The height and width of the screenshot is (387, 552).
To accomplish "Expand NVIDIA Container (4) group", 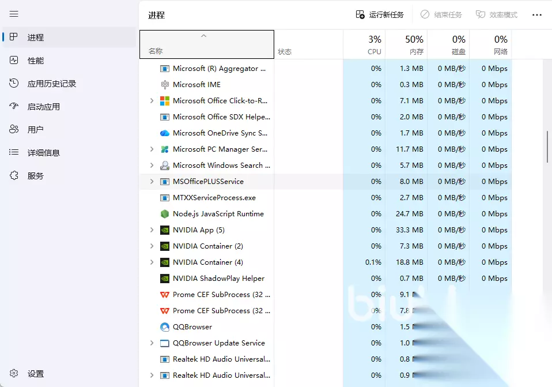I will tap(152, 262).
